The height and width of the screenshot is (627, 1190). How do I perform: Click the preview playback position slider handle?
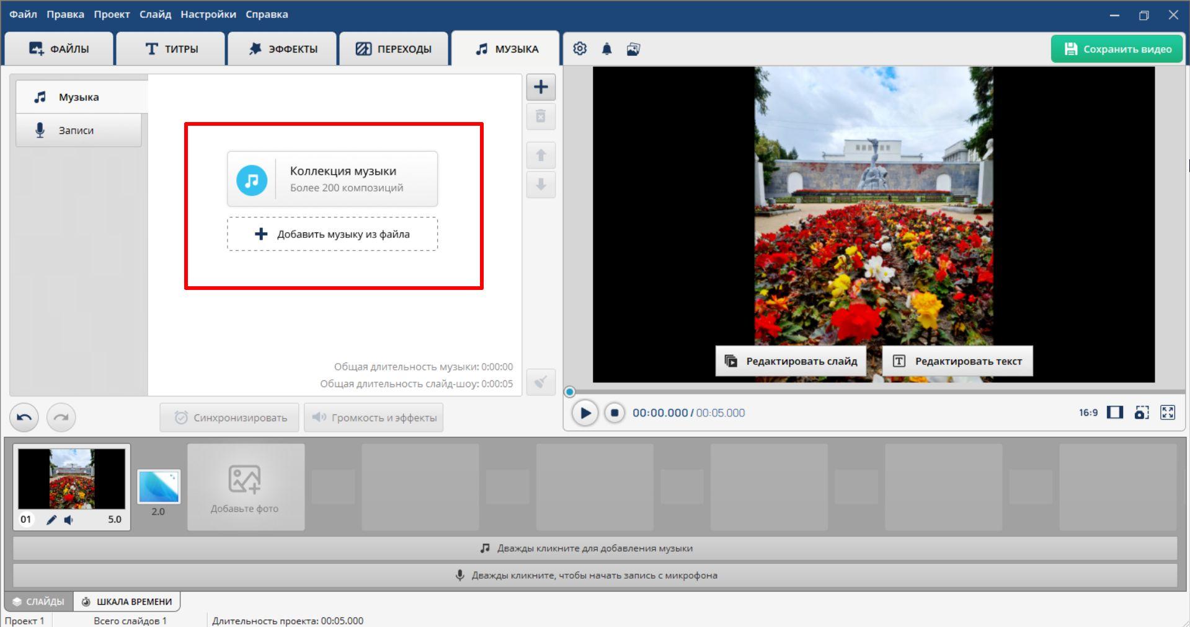pos(569,392)
